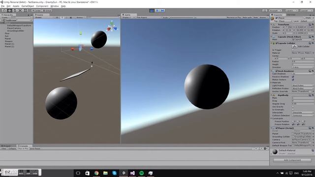Click the Step frame button
Image resolution: width=315 pixels, height=177 pixels.
[x=162, y=10]
